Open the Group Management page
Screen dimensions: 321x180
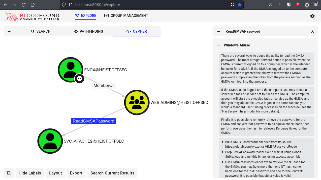(x=126, y=16)
